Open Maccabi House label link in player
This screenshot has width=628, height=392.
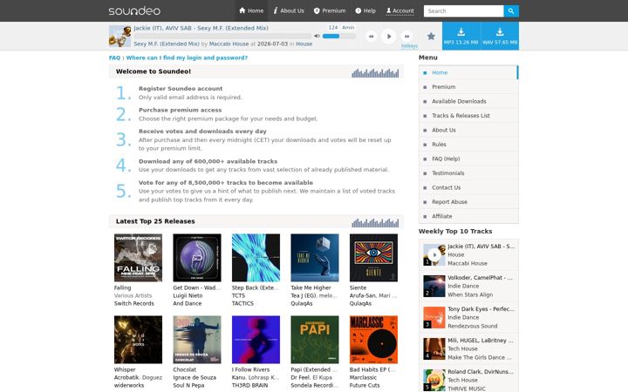[x=229, y=44]
